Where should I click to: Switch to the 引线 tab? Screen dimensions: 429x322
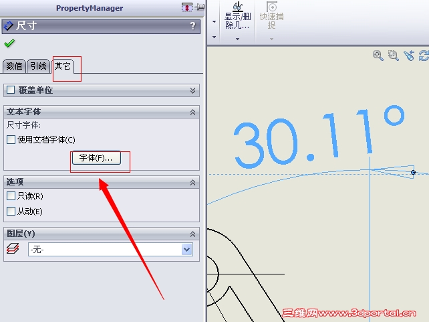[x=38, y=66]
